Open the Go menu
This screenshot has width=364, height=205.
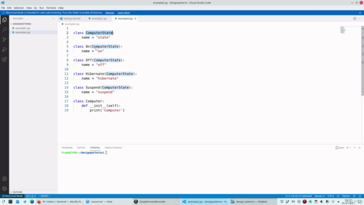(35, 8)
